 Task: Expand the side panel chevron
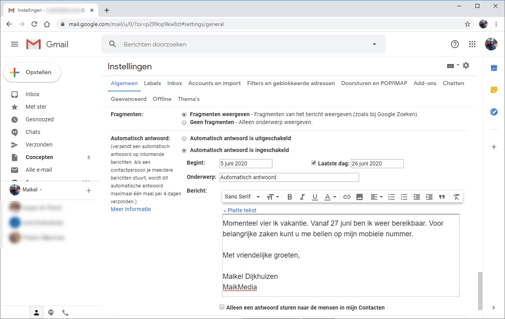coord(494,308)
